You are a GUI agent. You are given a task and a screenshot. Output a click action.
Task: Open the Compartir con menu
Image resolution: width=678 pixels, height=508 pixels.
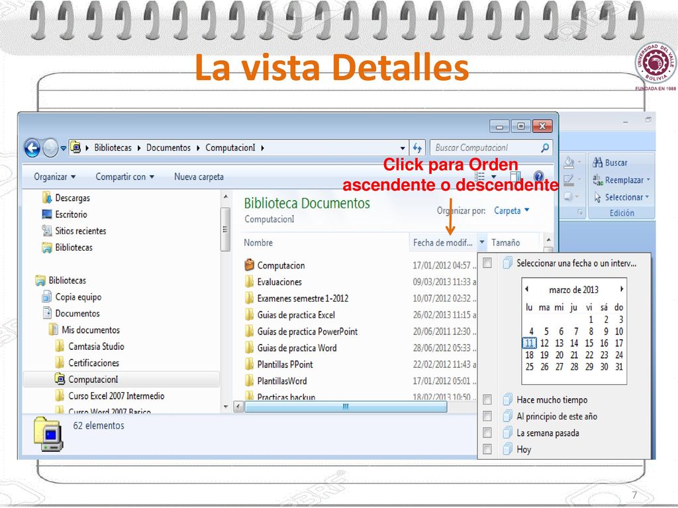(124, 177)
